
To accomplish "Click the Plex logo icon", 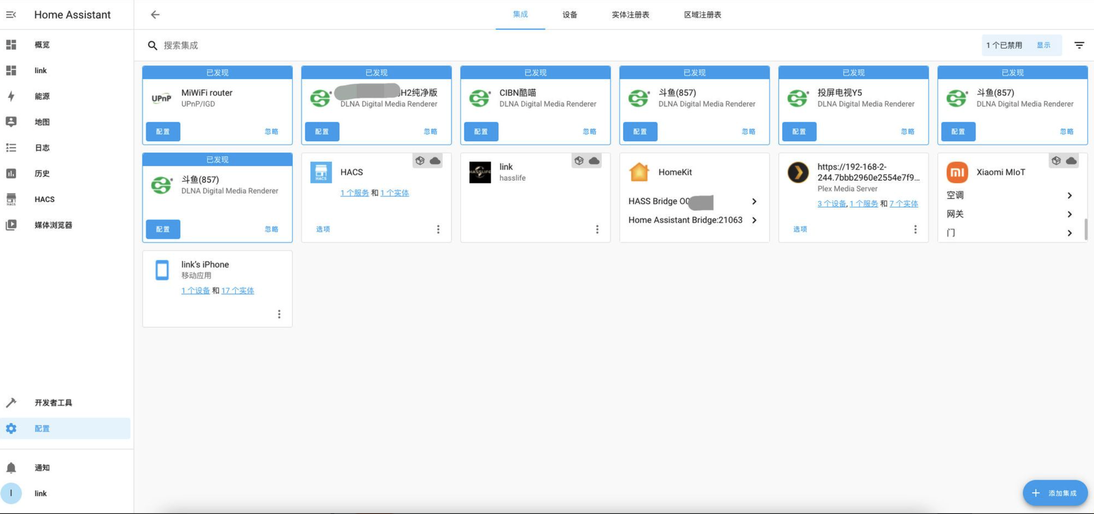I will (x=798, y=173).
